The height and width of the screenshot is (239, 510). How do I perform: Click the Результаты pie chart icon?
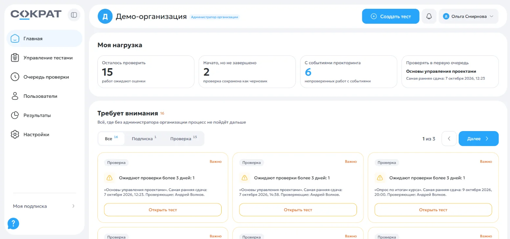tap(15, 115)
